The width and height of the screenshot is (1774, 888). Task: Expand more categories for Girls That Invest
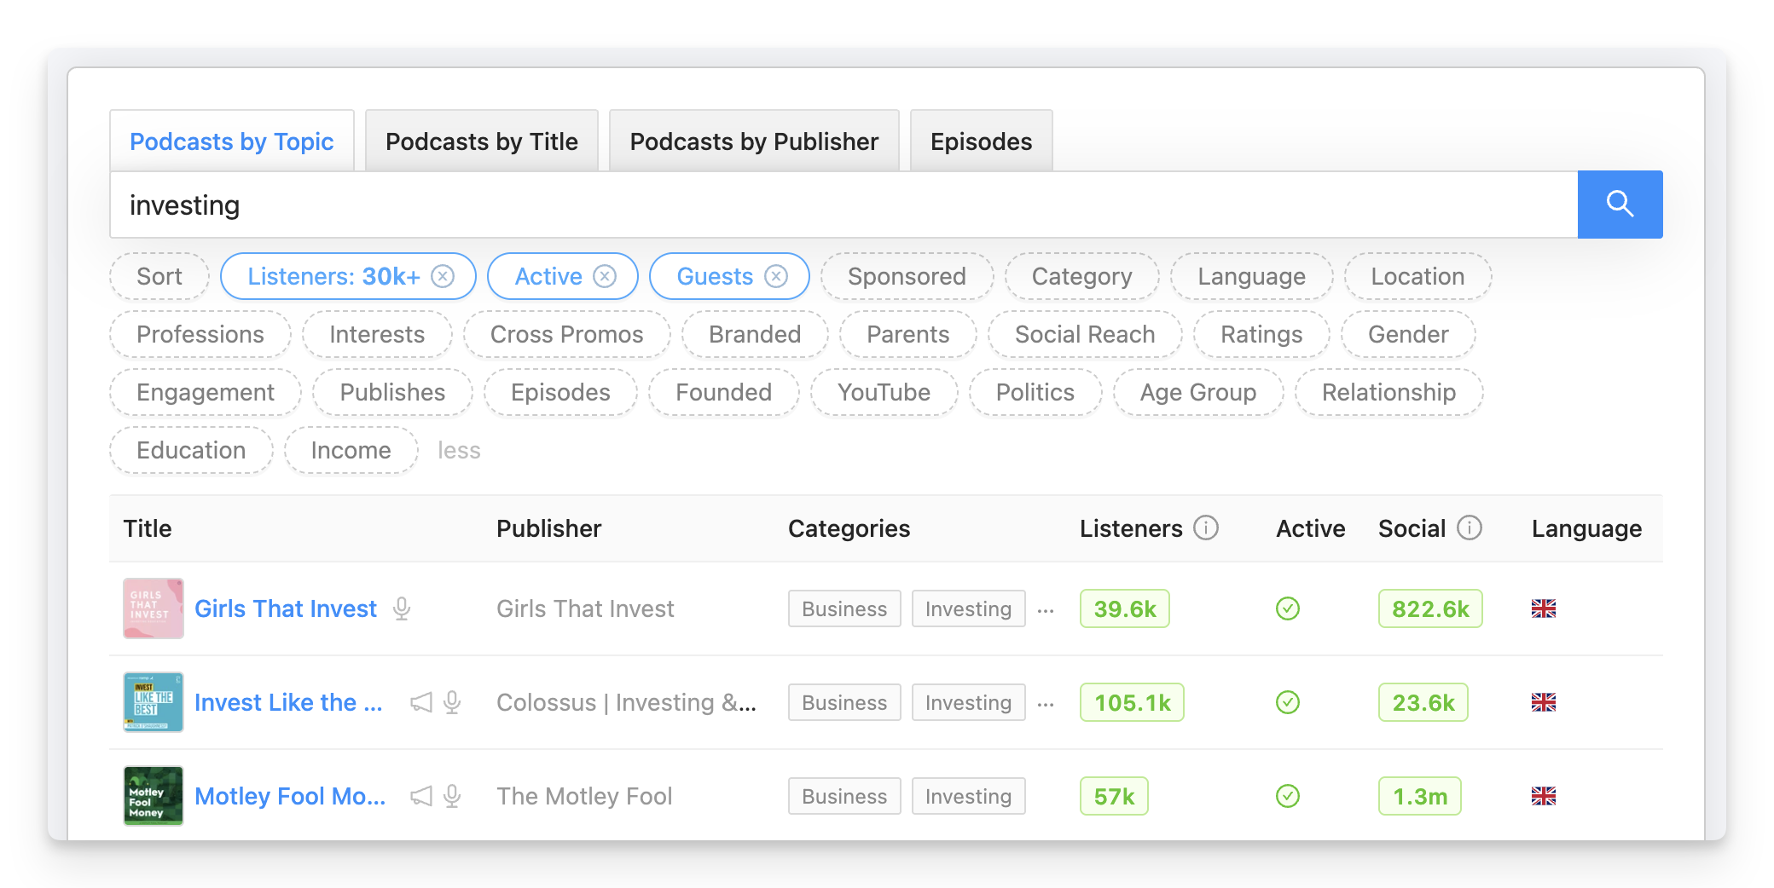1046,610
